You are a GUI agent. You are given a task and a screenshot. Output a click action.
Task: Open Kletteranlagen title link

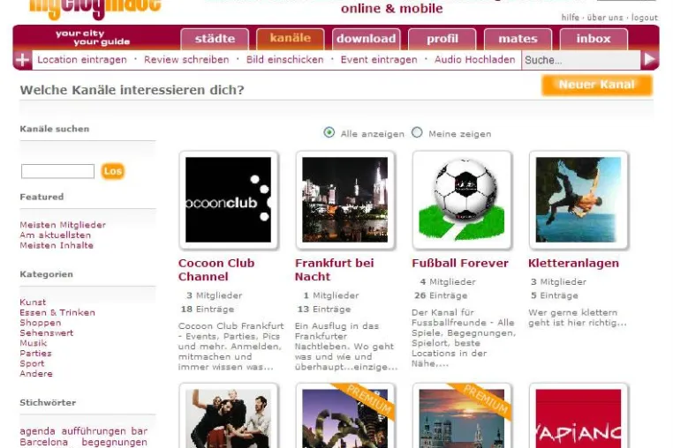pyautogui.click(x=574, y=263)
